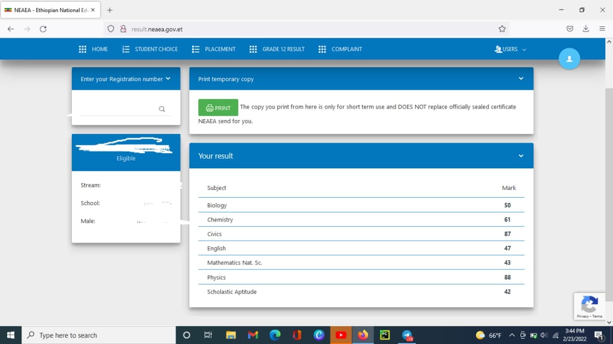613x344 pixels.
Task: Open the Firefox downloads panel
Action: [586, 29]
